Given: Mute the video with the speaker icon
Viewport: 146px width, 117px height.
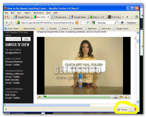Looking at the screenshot, I should [121, 97].
